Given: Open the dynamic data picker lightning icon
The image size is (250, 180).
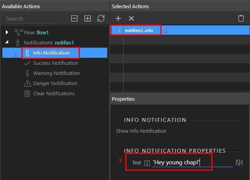Looking at the screenshot, I should pyautogui.click(x=239, y=163).
